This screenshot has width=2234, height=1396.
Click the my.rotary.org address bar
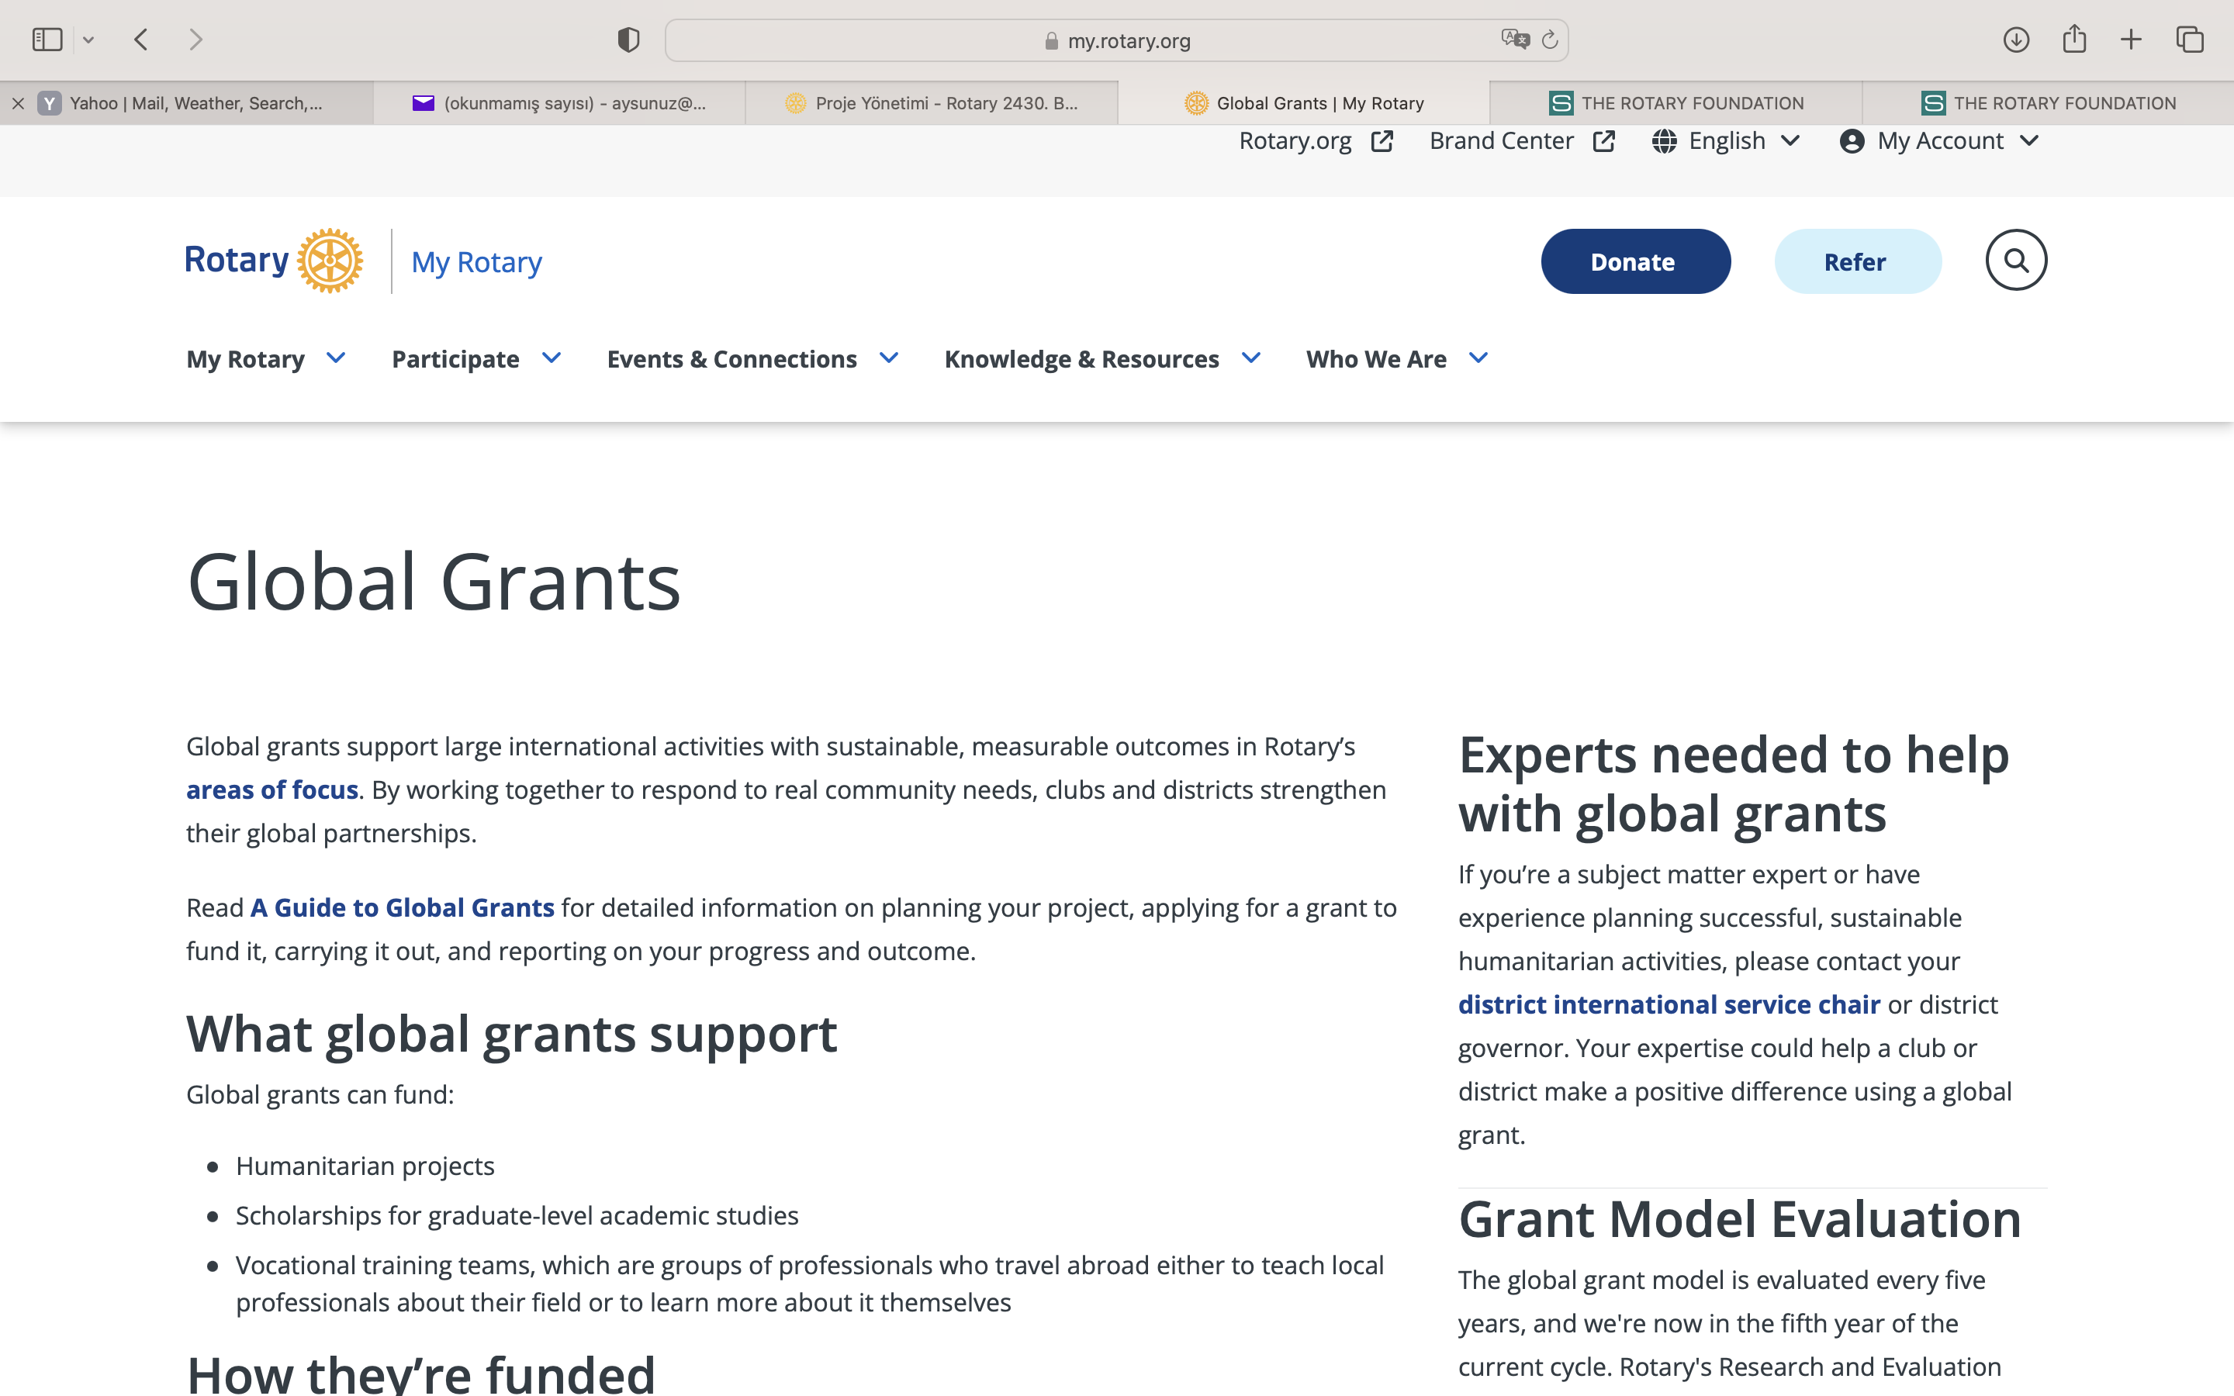click(x=1116, y=40)
